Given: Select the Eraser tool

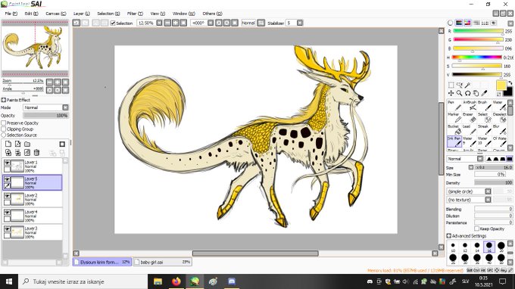Looking at the screenshot, I should pyautogui.click(x=470, y=117).
